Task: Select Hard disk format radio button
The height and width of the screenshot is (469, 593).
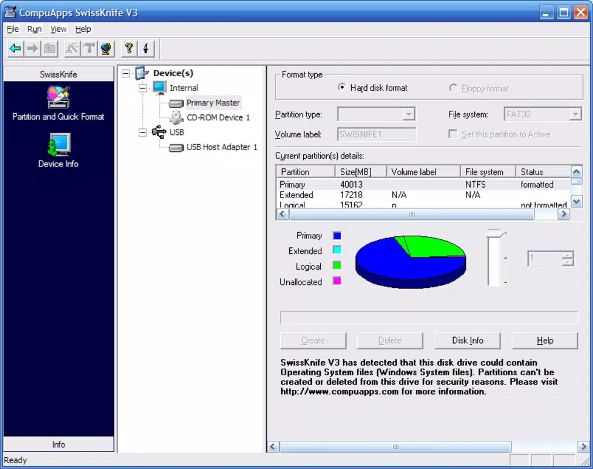Action: 341,87
